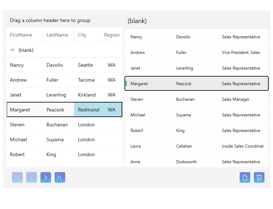
Task: Click London in Robert King's row
Action: pyautogui.click(x=89, y=154)
